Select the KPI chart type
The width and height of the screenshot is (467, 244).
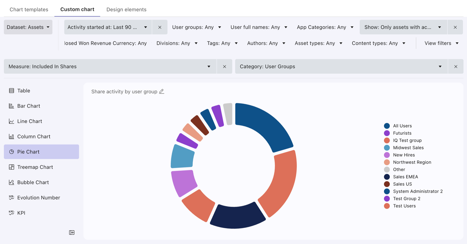(x=41, y=213)
